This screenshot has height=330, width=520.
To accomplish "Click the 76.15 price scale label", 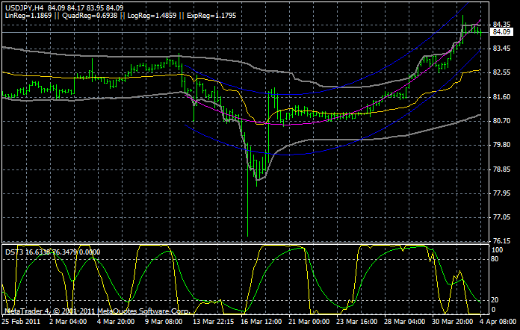I will pos(501,241).
